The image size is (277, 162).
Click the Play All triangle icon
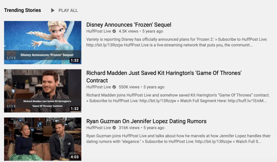click(53, 11)
